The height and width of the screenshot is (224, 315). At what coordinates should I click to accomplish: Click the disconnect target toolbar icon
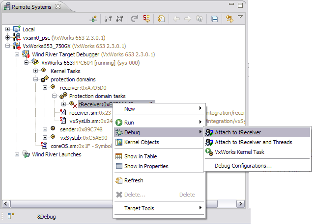[119, 19]
